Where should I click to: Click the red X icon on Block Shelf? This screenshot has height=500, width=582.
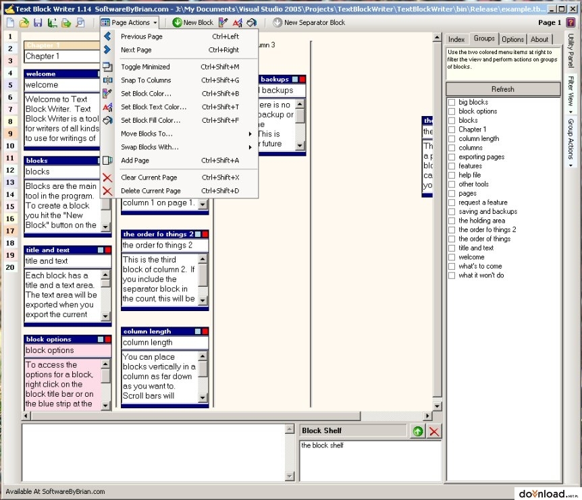[x=434, y=431]
